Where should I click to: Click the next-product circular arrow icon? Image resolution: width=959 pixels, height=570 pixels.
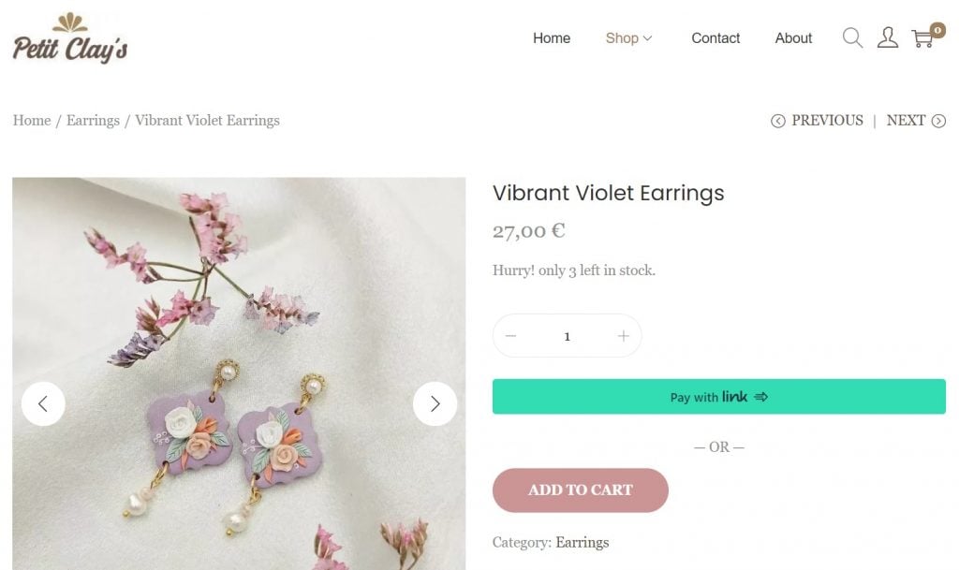(940, 121)
